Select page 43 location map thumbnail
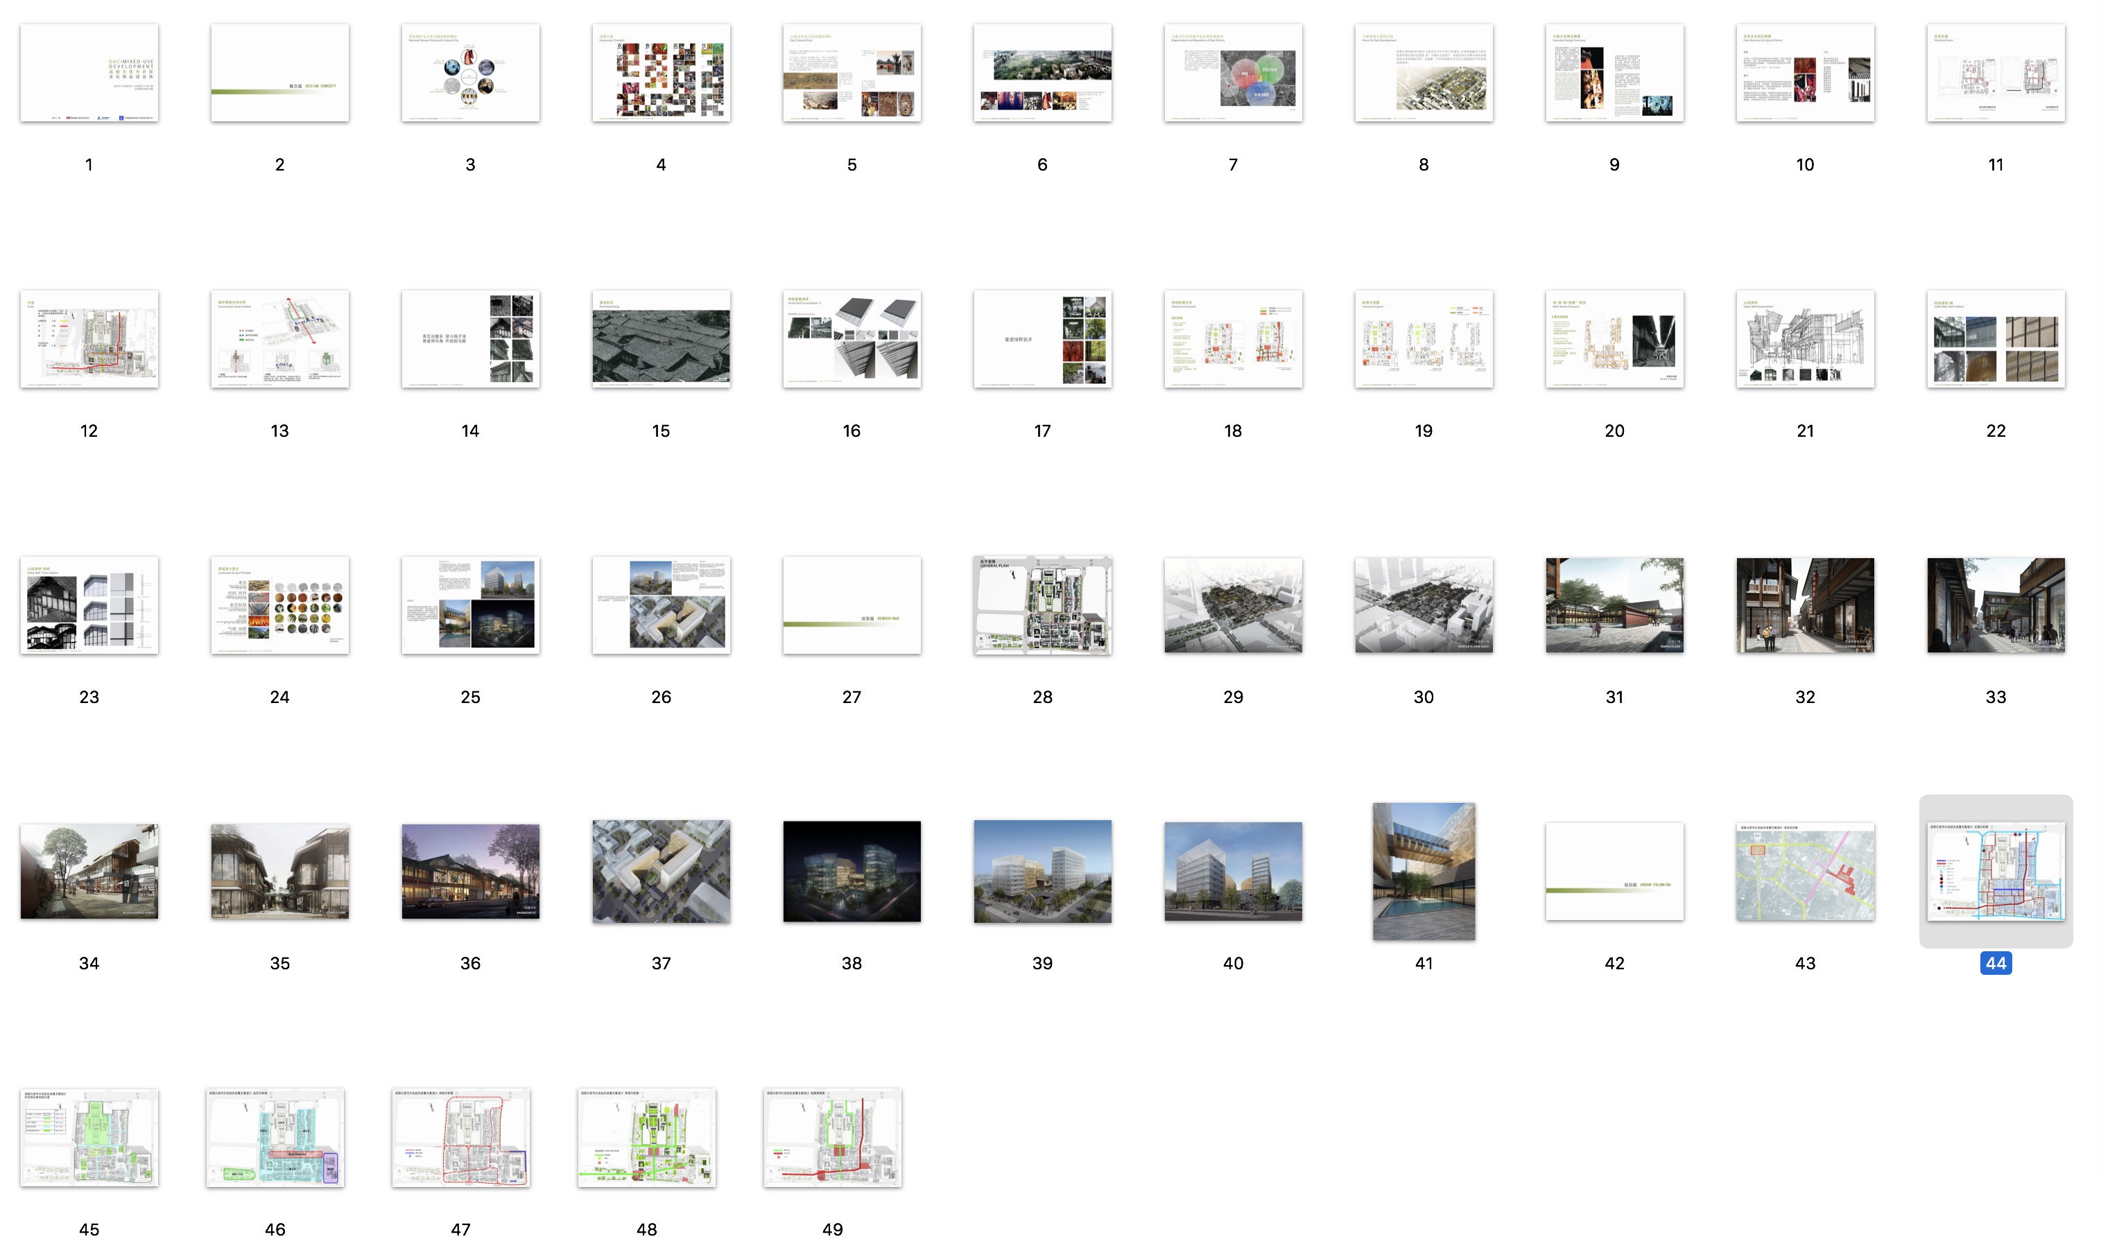The image size is (2101, 1248). click(1806, 872)
